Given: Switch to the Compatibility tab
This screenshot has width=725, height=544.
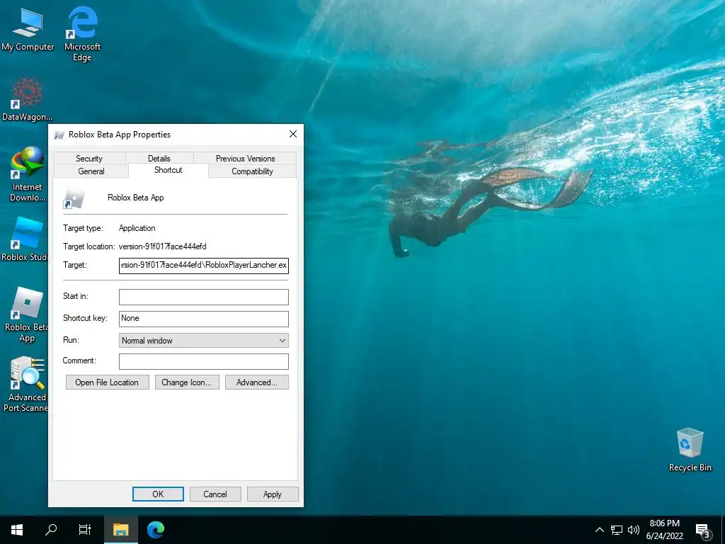Looking at the screenshot, I should click(252, 171).
